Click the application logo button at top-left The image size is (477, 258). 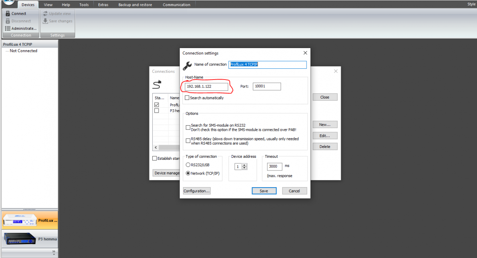pos(9,2)
